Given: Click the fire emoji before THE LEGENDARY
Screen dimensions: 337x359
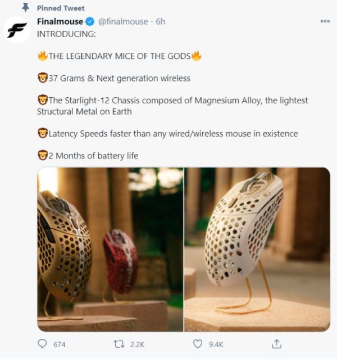Looking at the screenshot, I should coord(42,56).
